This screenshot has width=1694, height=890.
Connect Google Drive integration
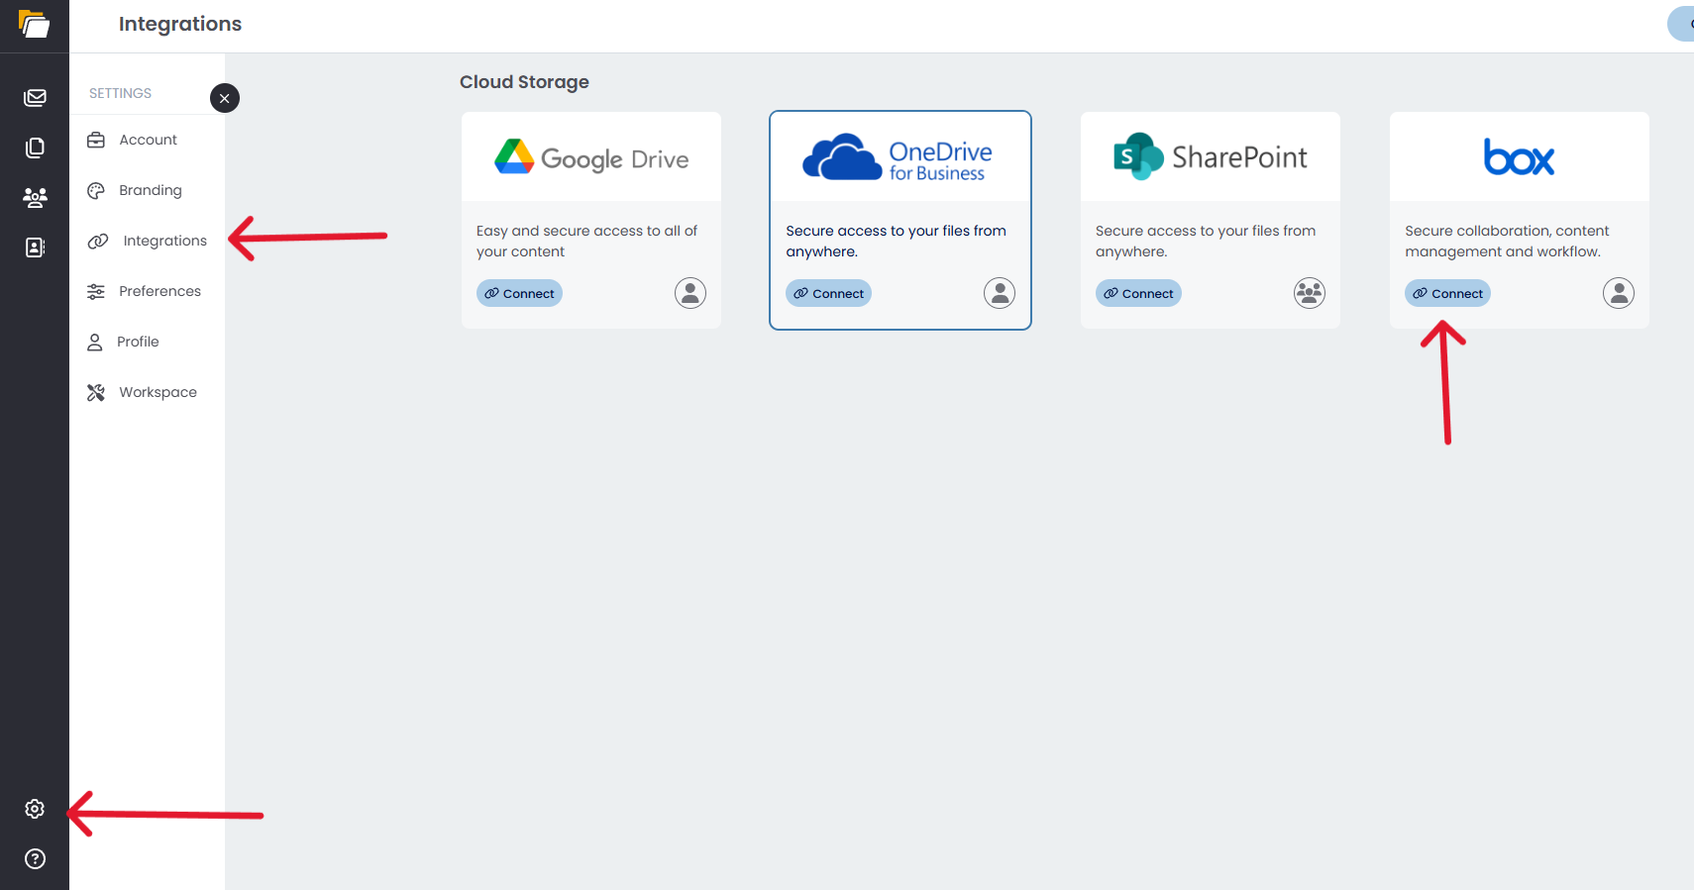pyautogui.click(x=519, y=293)
